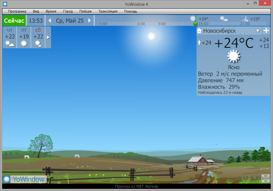The height and width of the screenshot is (191, 273).
Task: Click the green timeline marker handle
Action: (195, 24)
